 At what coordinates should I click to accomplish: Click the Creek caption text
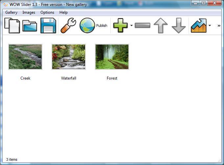[x=25, y=78]
